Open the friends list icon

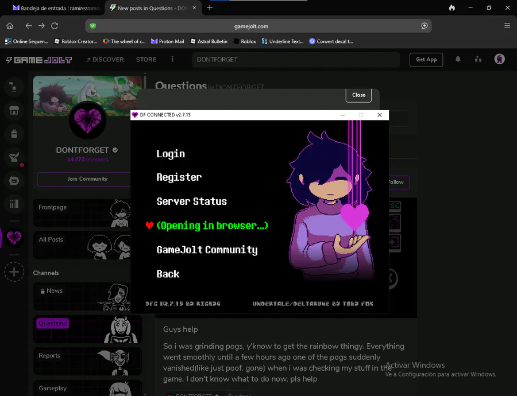[478, 59]
